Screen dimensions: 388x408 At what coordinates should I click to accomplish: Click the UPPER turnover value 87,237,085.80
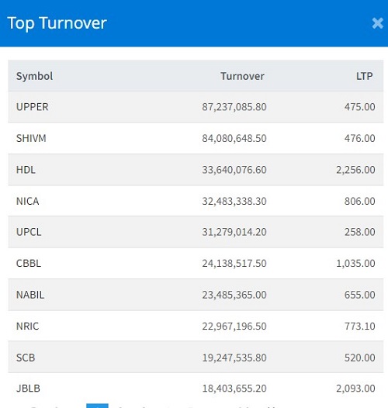[234, 107]
